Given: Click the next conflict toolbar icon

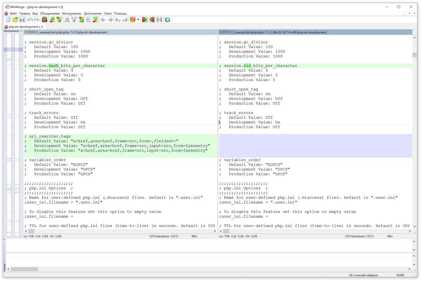Looking at the screenshot, I should coord(67,20).
